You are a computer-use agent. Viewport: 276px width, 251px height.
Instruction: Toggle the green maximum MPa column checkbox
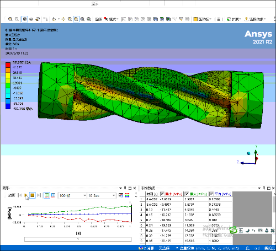click(x=187, y=194)
